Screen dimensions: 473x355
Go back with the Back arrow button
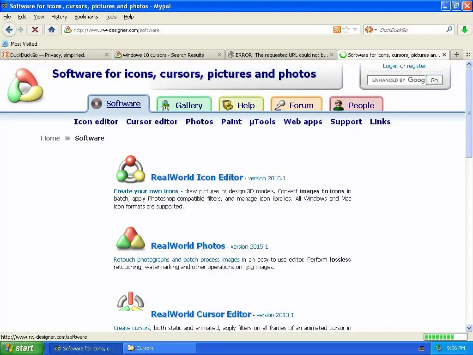coord(9,30)
